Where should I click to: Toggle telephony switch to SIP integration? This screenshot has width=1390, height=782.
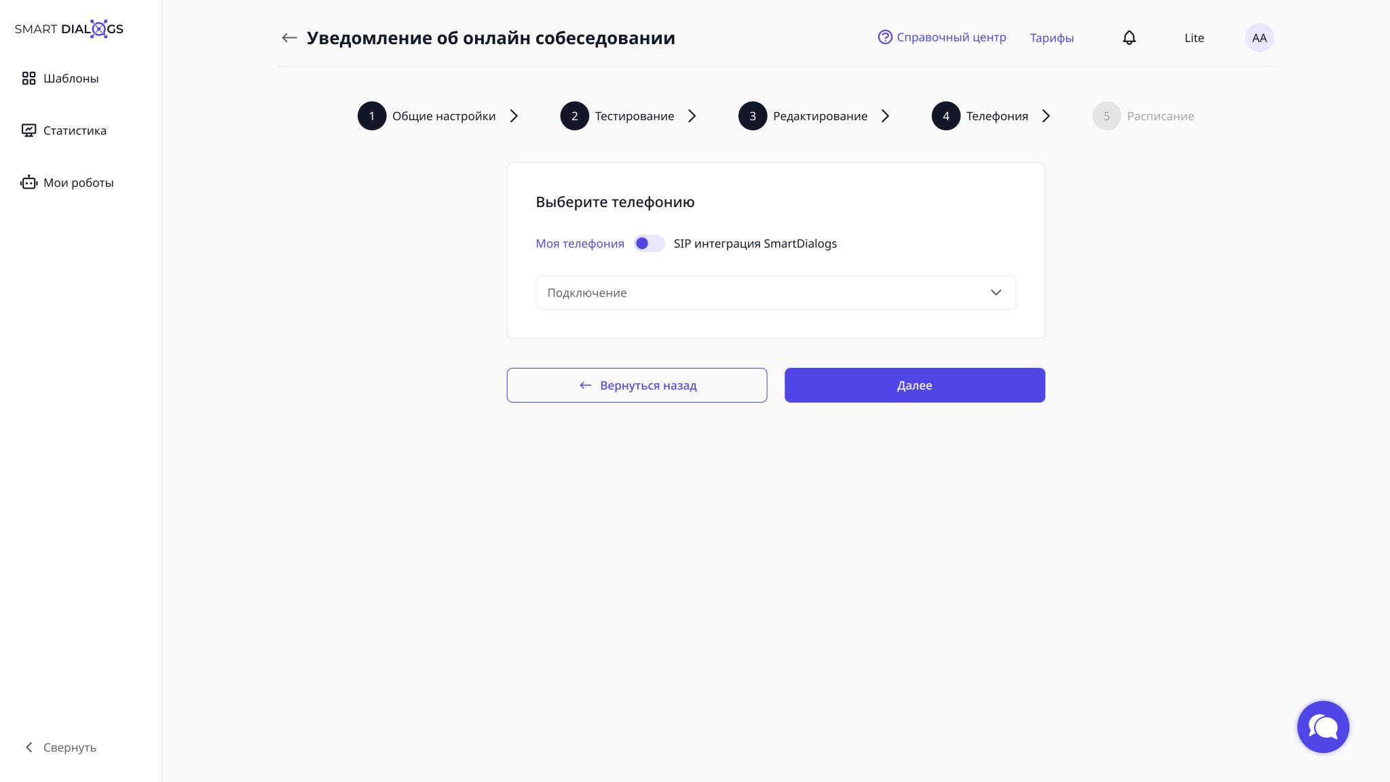649,244
